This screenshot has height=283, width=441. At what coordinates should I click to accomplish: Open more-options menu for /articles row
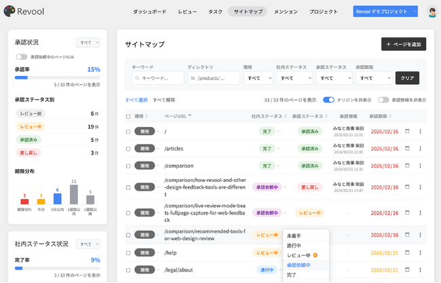tap(420, 149)
